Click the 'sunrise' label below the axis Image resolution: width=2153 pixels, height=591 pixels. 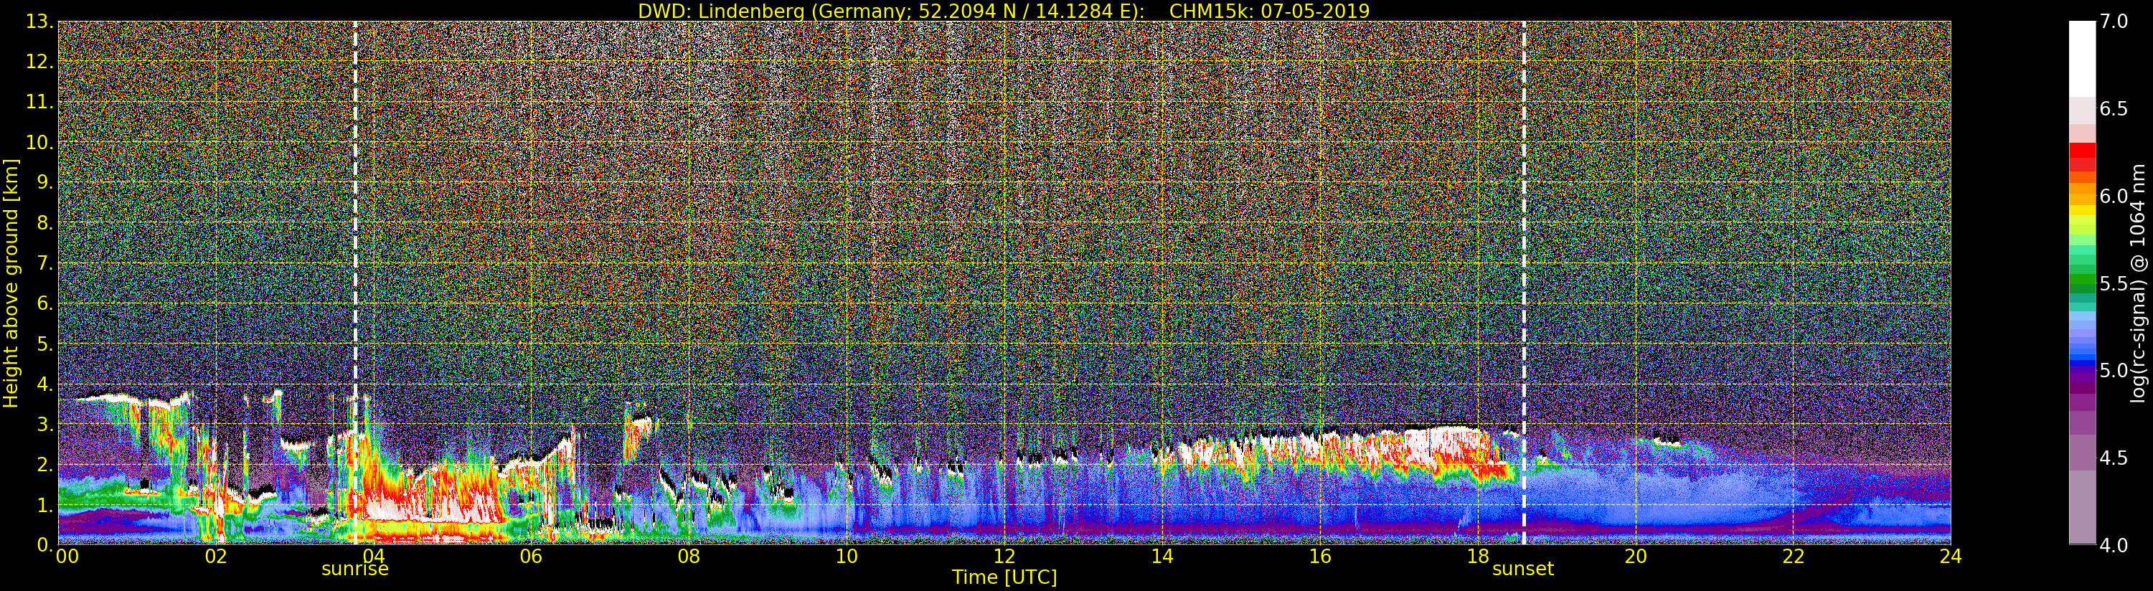pyautogui.click(x=355, y=569)
